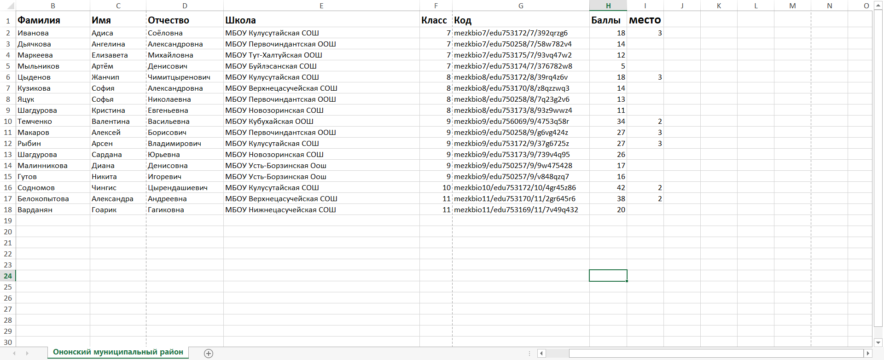The width and height of the screenshot is (884, 360).
Task: Select cell 'МБОУ Кубухайская ООШ'
Action: tap(321, 121)
